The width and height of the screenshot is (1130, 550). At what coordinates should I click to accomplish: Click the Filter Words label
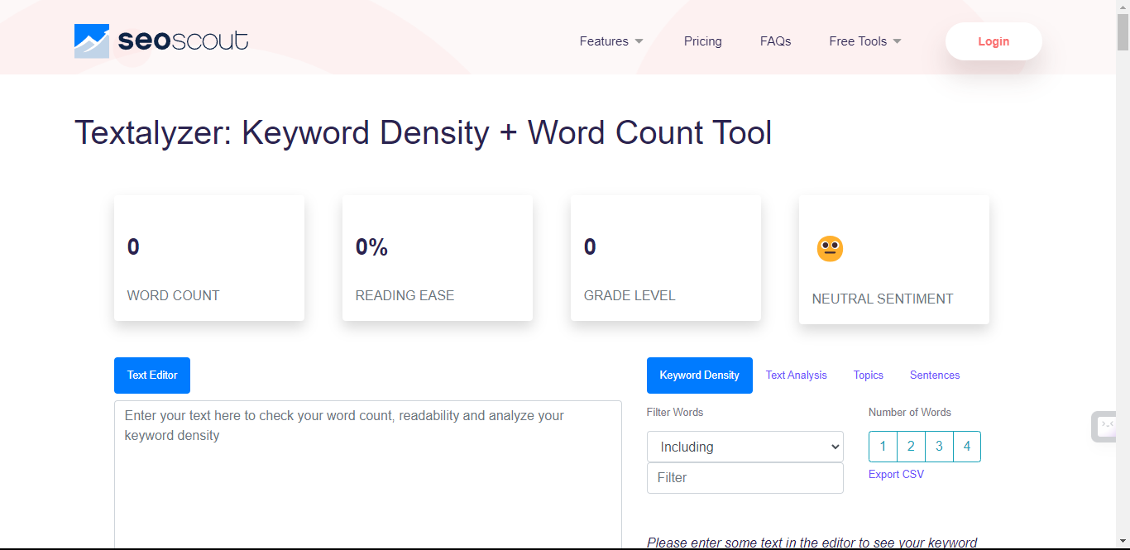coord(675,412)
